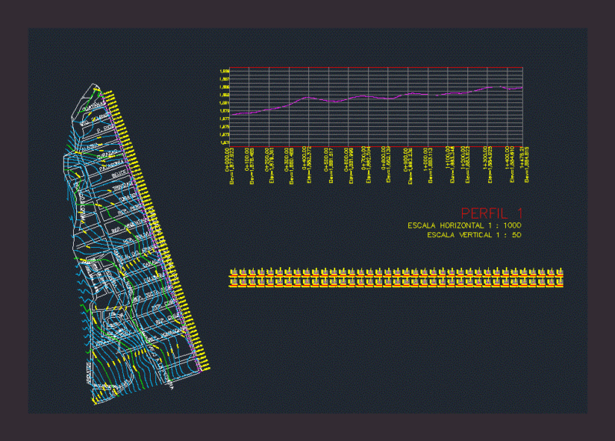Click the TRINIDAD street label on plan
The image size is (615, 441).
pos(123,186)
